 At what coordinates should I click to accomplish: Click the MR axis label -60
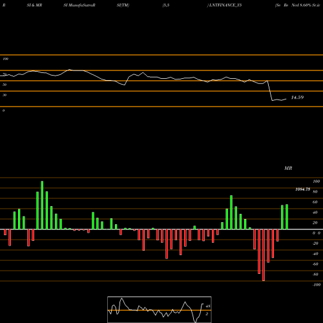[315, 264]
